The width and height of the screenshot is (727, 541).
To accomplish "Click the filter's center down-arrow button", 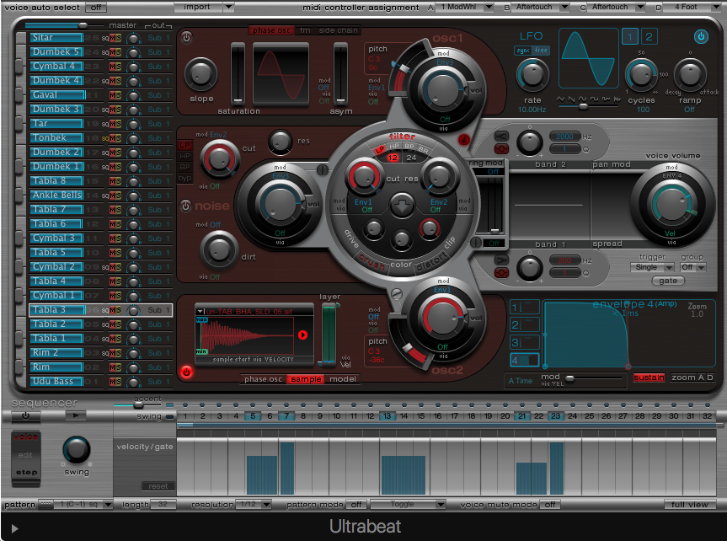I will click(x=402, y=205).
